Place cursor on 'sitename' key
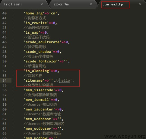146x139 pixels. point(34,80)
